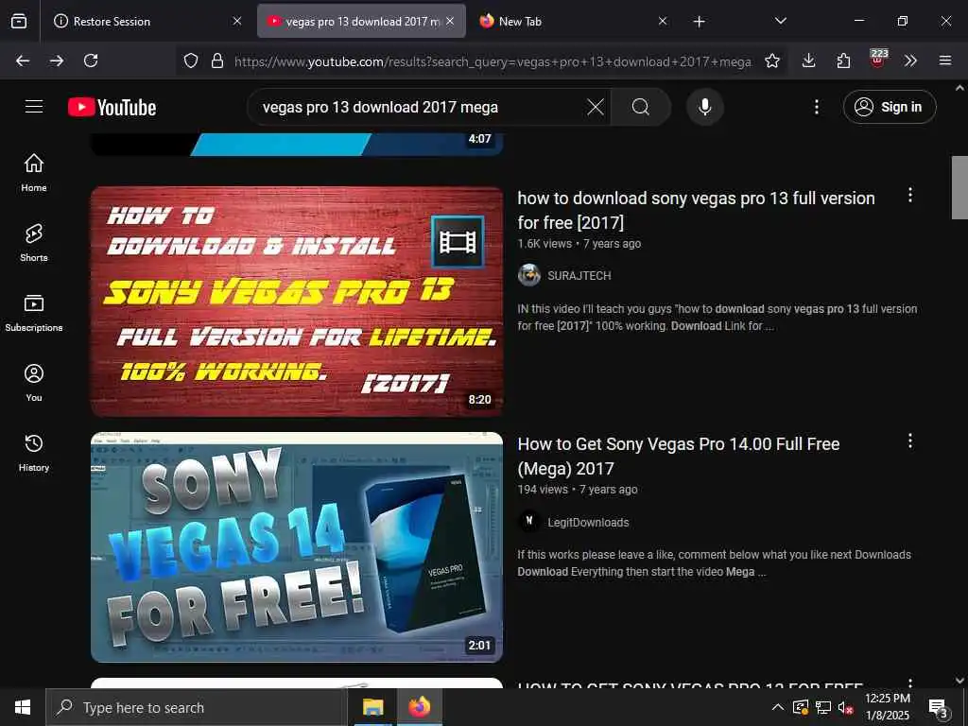Go back to the previous page

[23, 60]
